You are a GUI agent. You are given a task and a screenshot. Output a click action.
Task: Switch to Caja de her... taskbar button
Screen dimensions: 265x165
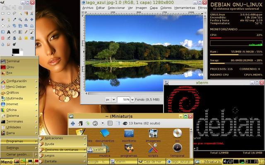click(x=152, y=162)
